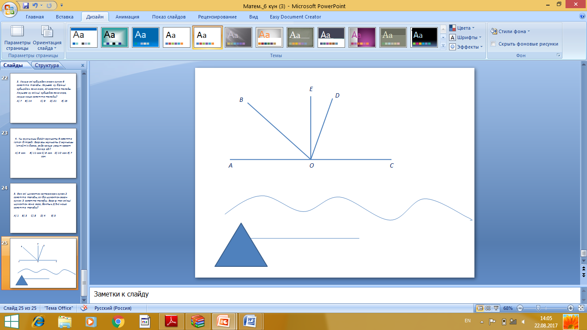Open Adobe Reader from taskbar
The height and width of the screenshot is (330, 587).
171,321
